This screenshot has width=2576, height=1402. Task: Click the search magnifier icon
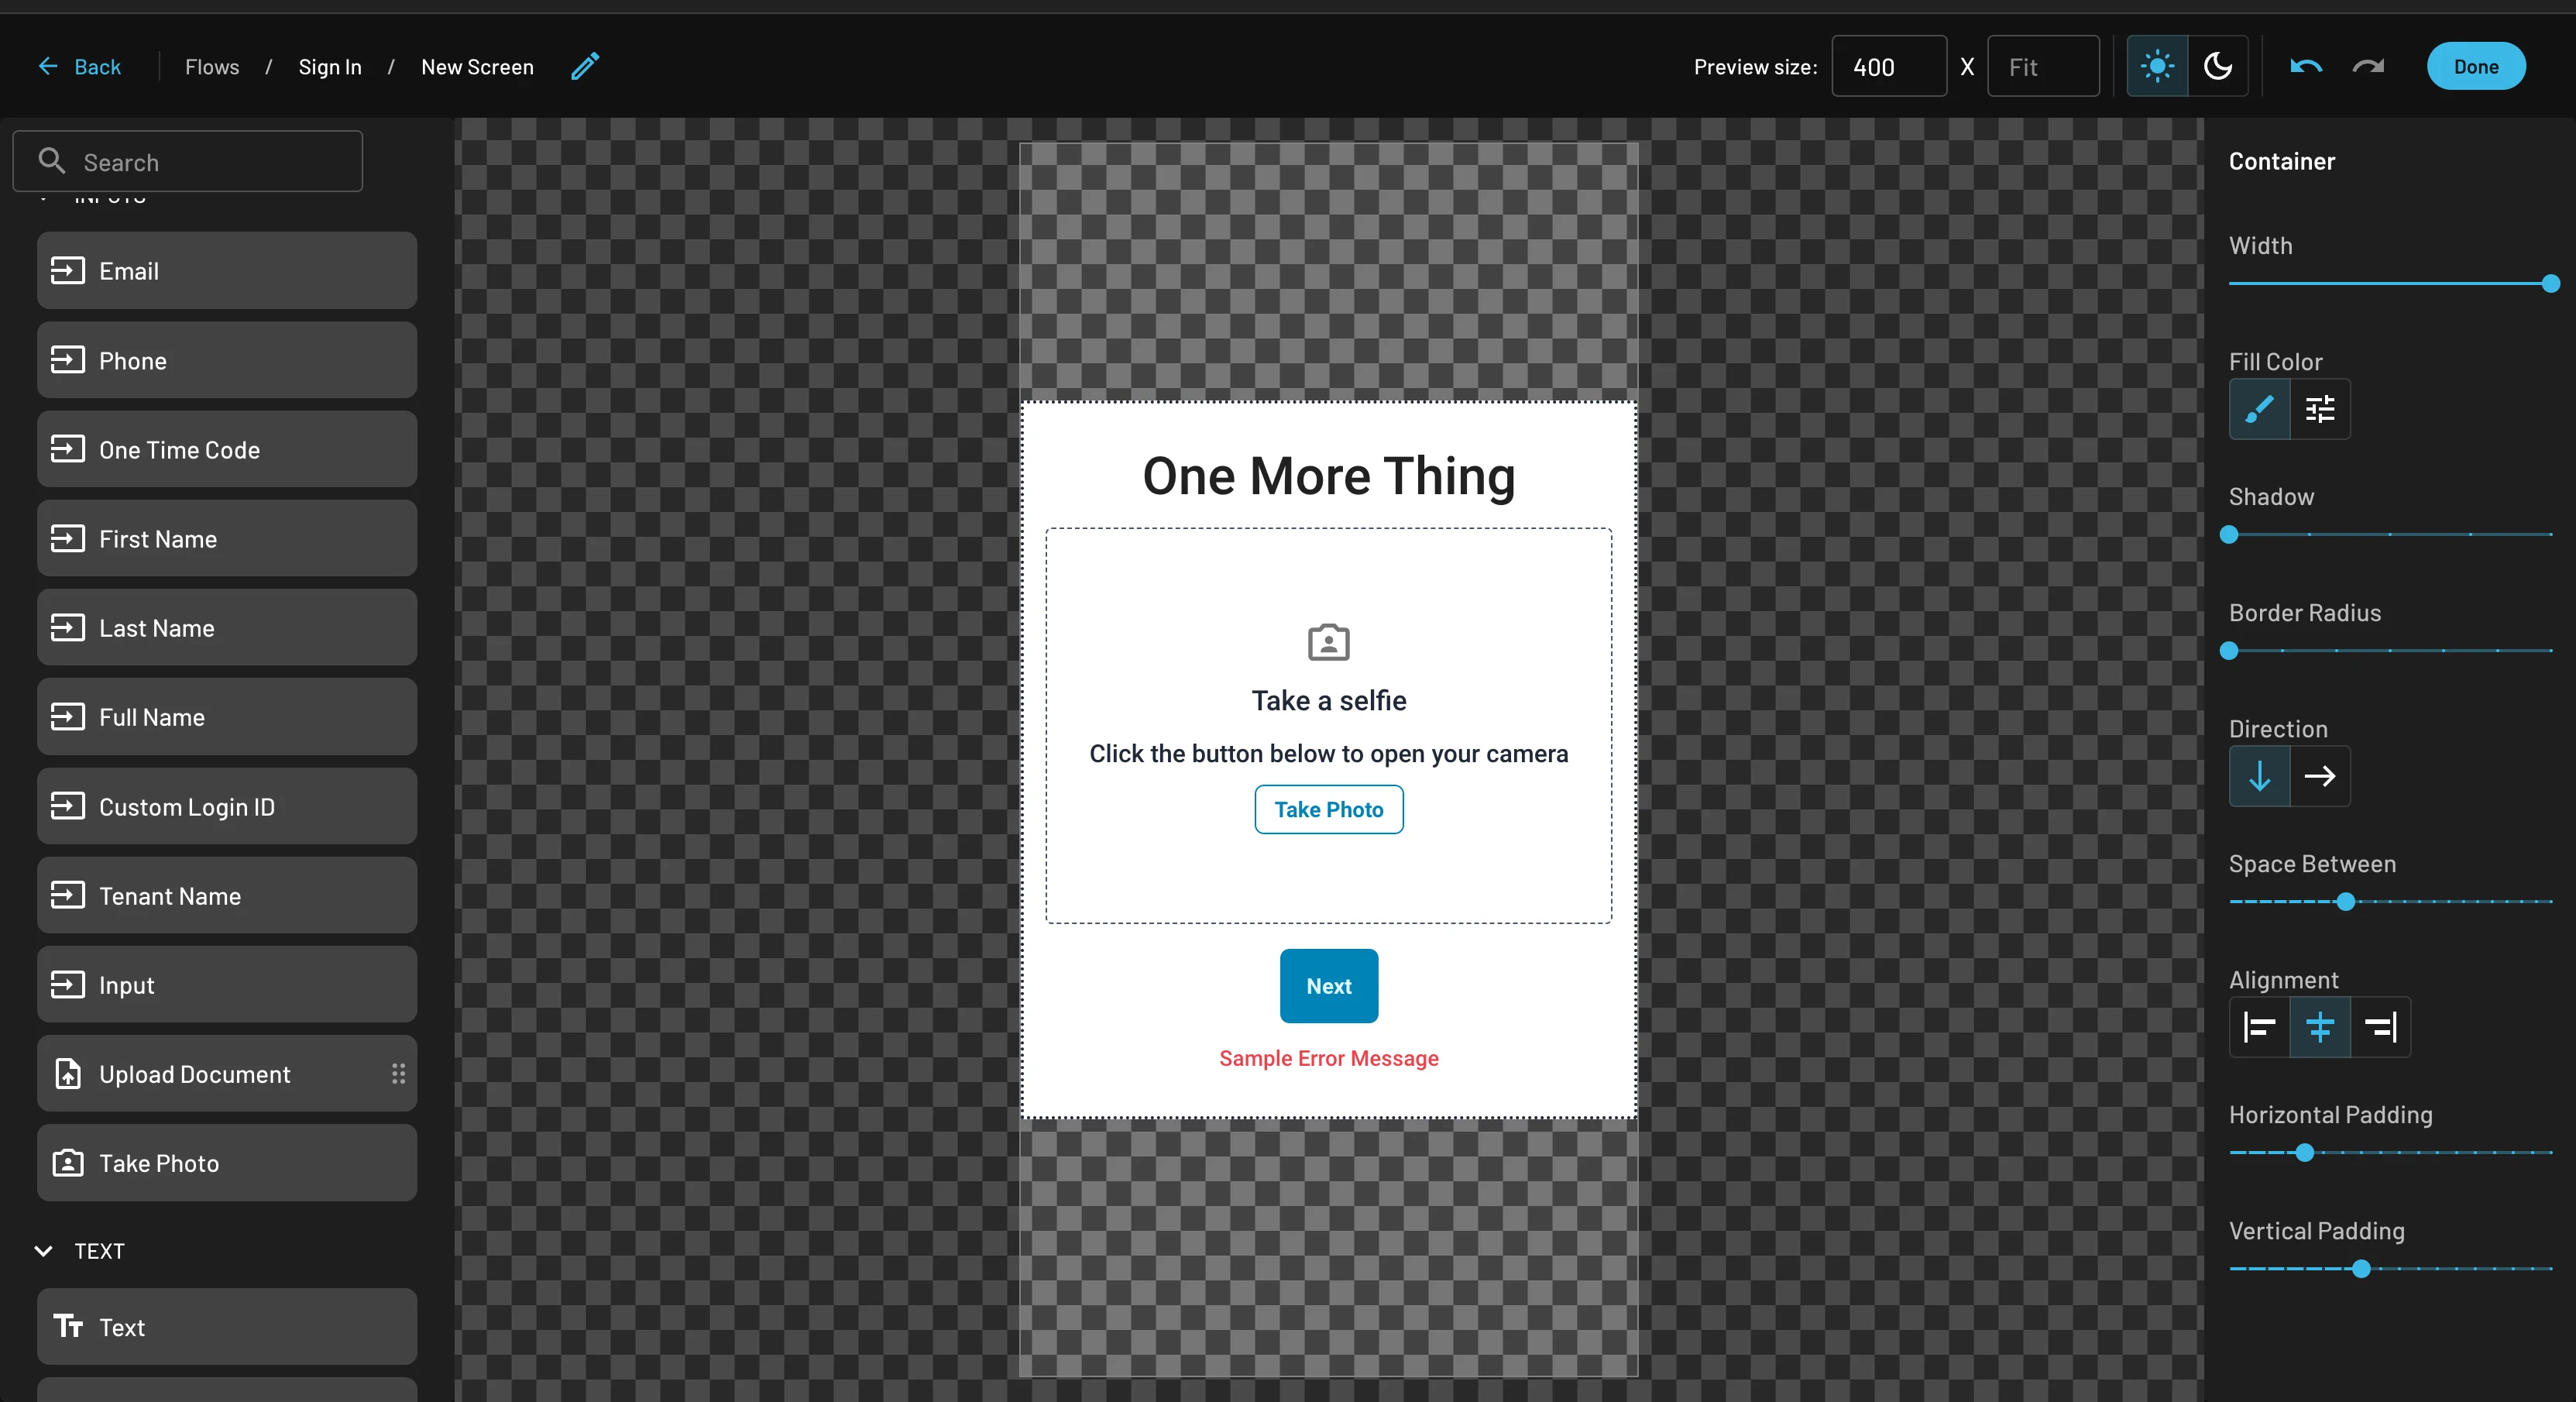[x=51, y=161]
